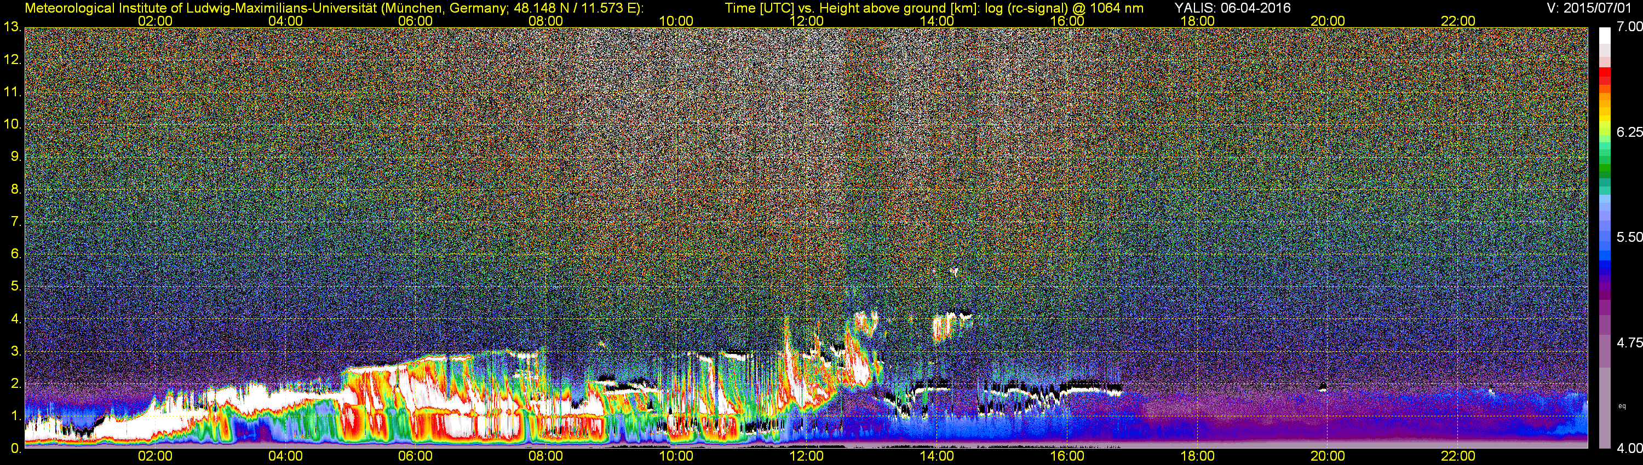1643x465 pixels.
Task: Click the 2 km height axis label
Action: pyautogui.click(x=16, y=383)
